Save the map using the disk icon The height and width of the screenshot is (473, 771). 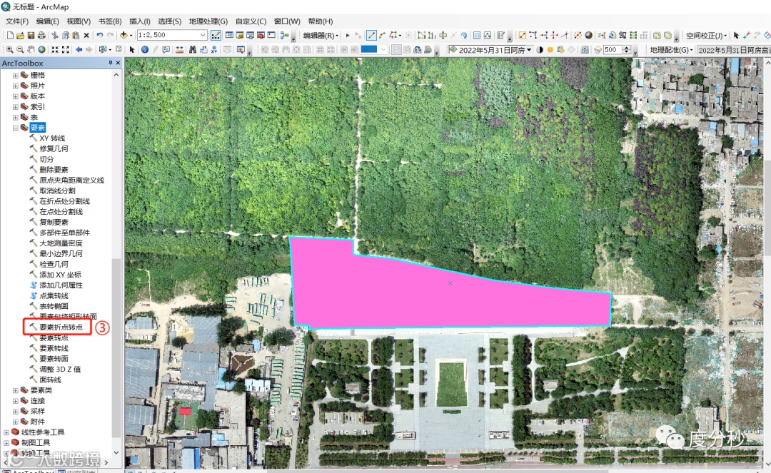(x=31, y=36)
